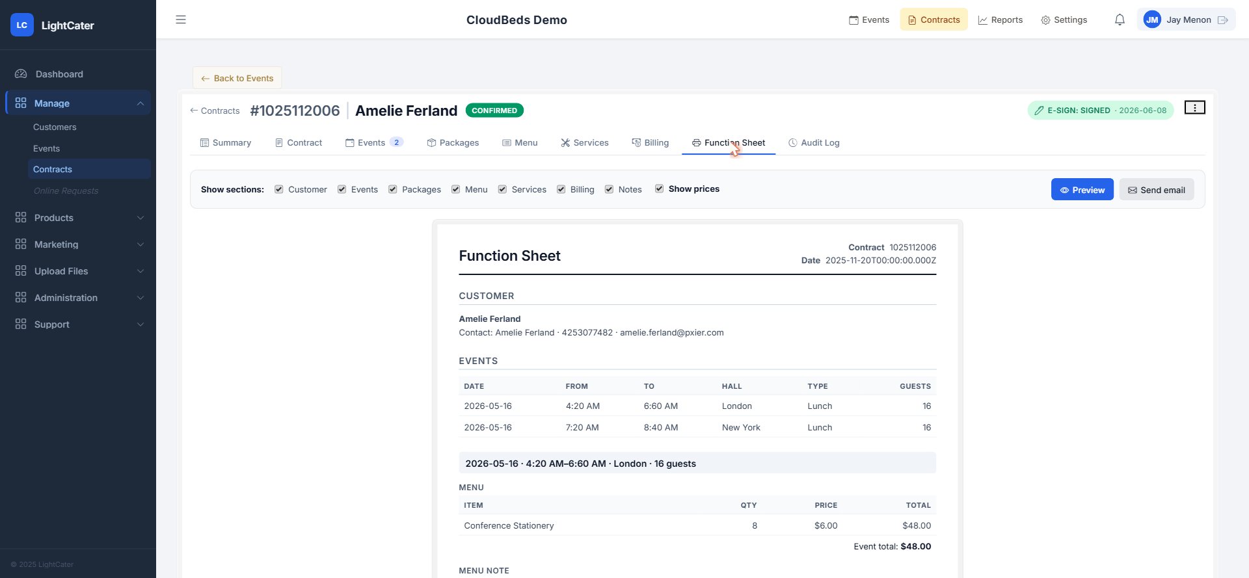The height and width of the screenshot is (578, 1249).
Task: Open the Billing tab
Action: (650, 142)
